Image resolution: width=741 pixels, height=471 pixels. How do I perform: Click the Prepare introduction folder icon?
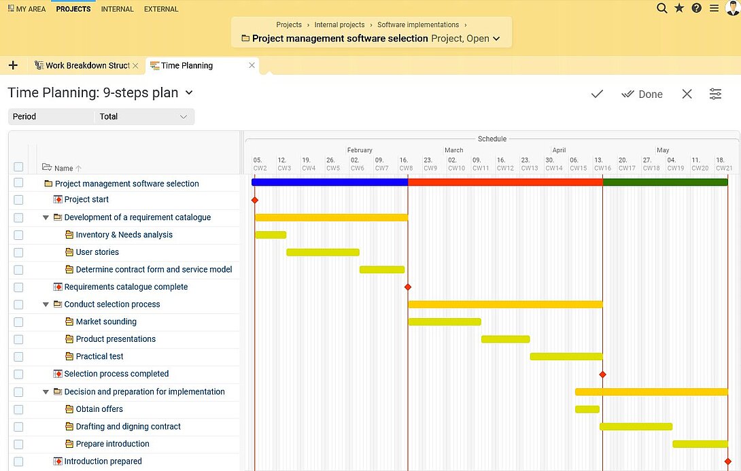coord(69,444)
